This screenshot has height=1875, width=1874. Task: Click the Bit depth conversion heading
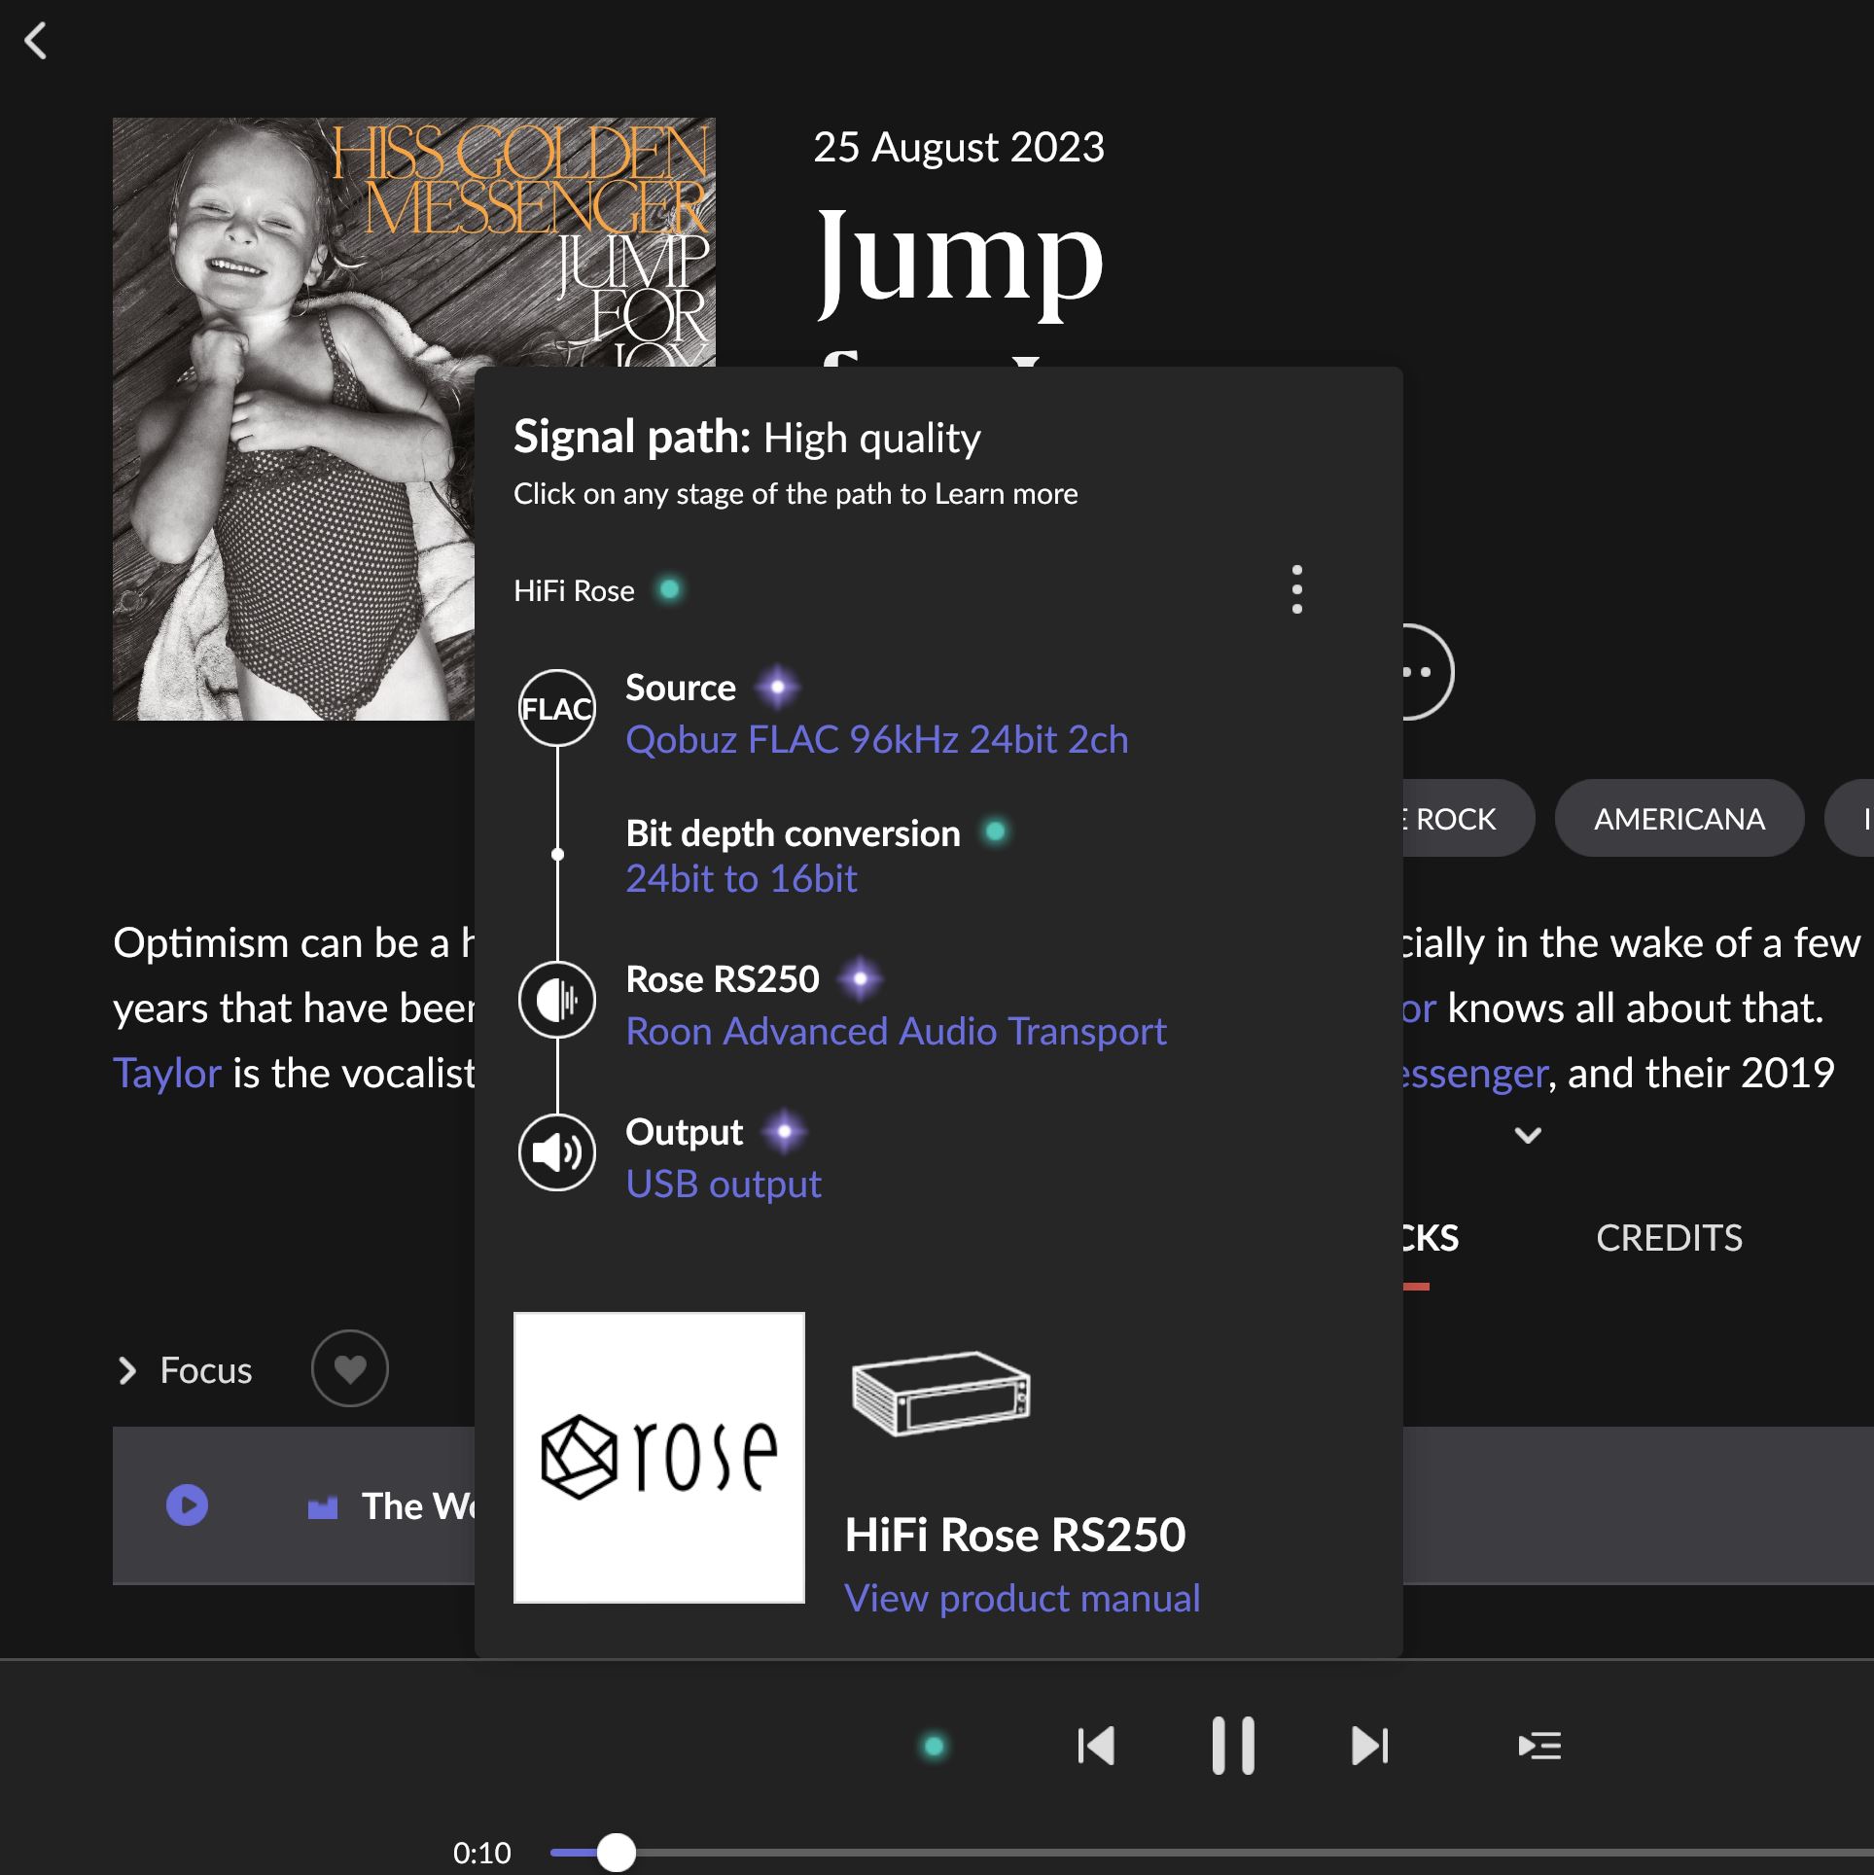coord(793,833)
